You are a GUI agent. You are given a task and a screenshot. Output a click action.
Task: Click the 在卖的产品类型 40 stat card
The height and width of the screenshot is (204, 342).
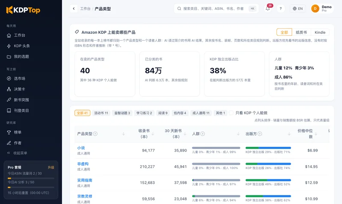click(x=105, y=74)
